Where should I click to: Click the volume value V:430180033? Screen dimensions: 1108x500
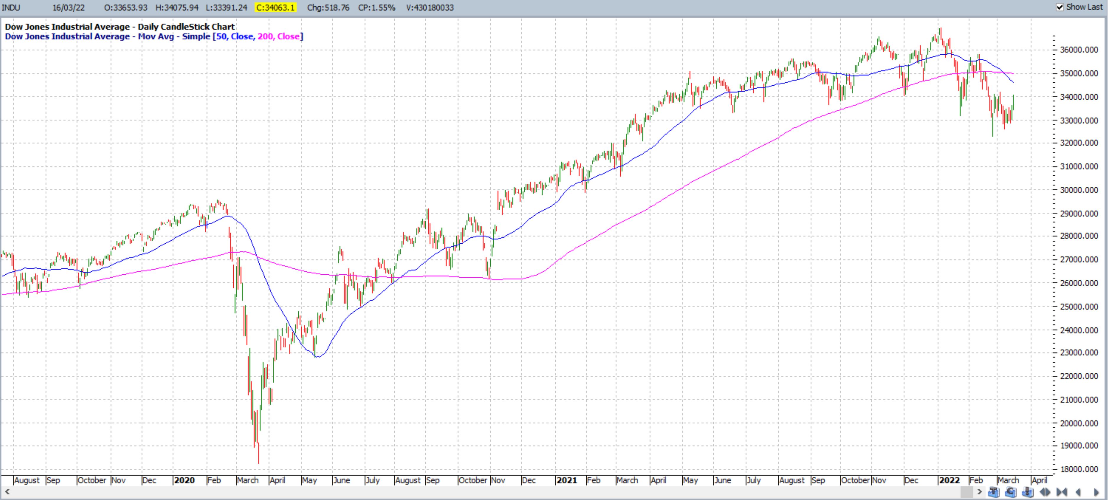pyautogui.click(x=430, y=7)
